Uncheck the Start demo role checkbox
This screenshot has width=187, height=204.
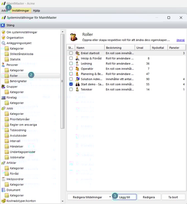[x=71, y=84]
